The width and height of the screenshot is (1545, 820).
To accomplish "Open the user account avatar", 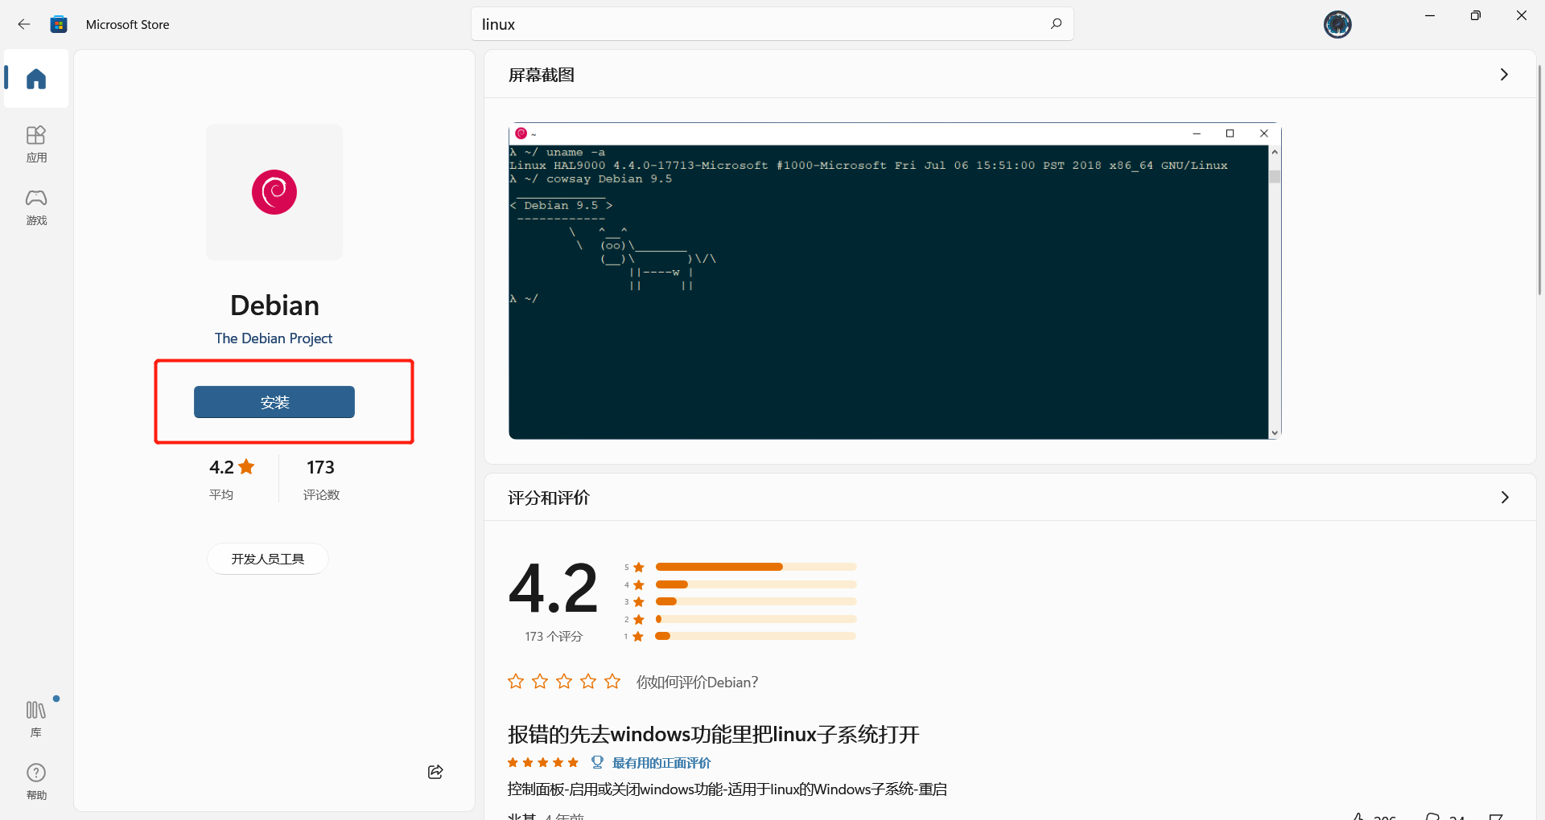I will 1337,25.
